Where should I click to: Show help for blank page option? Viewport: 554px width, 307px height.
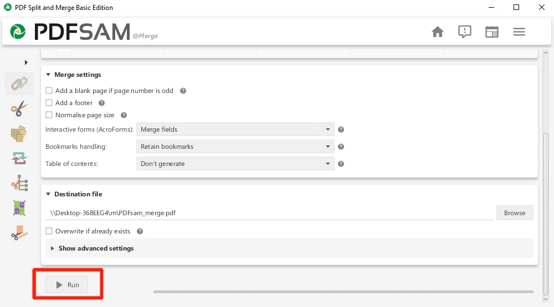[x=183, y=91]
